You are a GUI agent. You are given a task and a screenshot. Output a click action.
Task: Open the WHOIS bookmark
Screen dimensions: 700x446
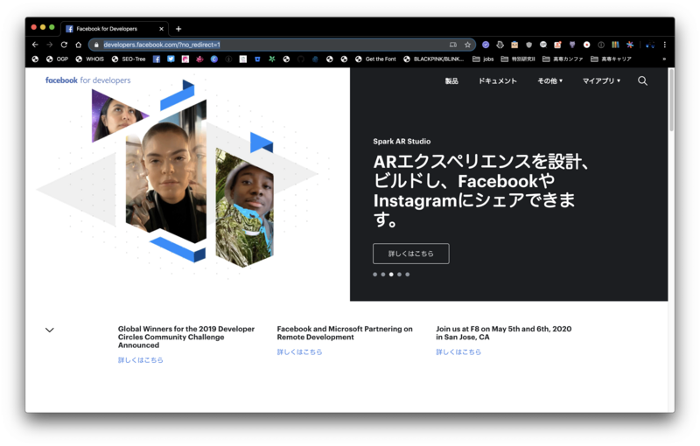click(90, 59)
